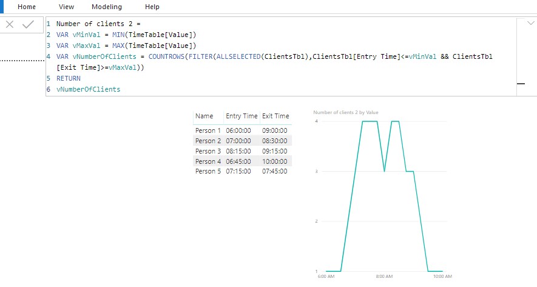Click Person 1 exit time 09:00:00
The width and height of the screenshot is (537, 287).
(275, 130)
